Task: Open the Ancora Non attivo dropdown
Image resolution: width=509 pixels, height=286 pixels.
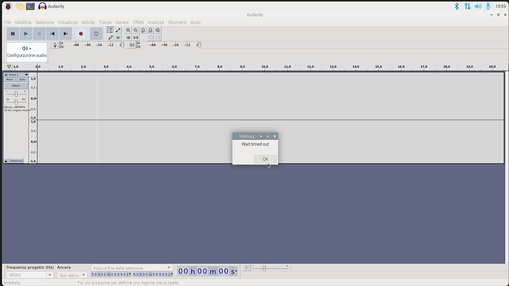Action: tap(72, 275)
